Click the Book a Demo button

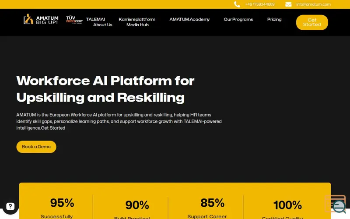(x=36, y=147)
